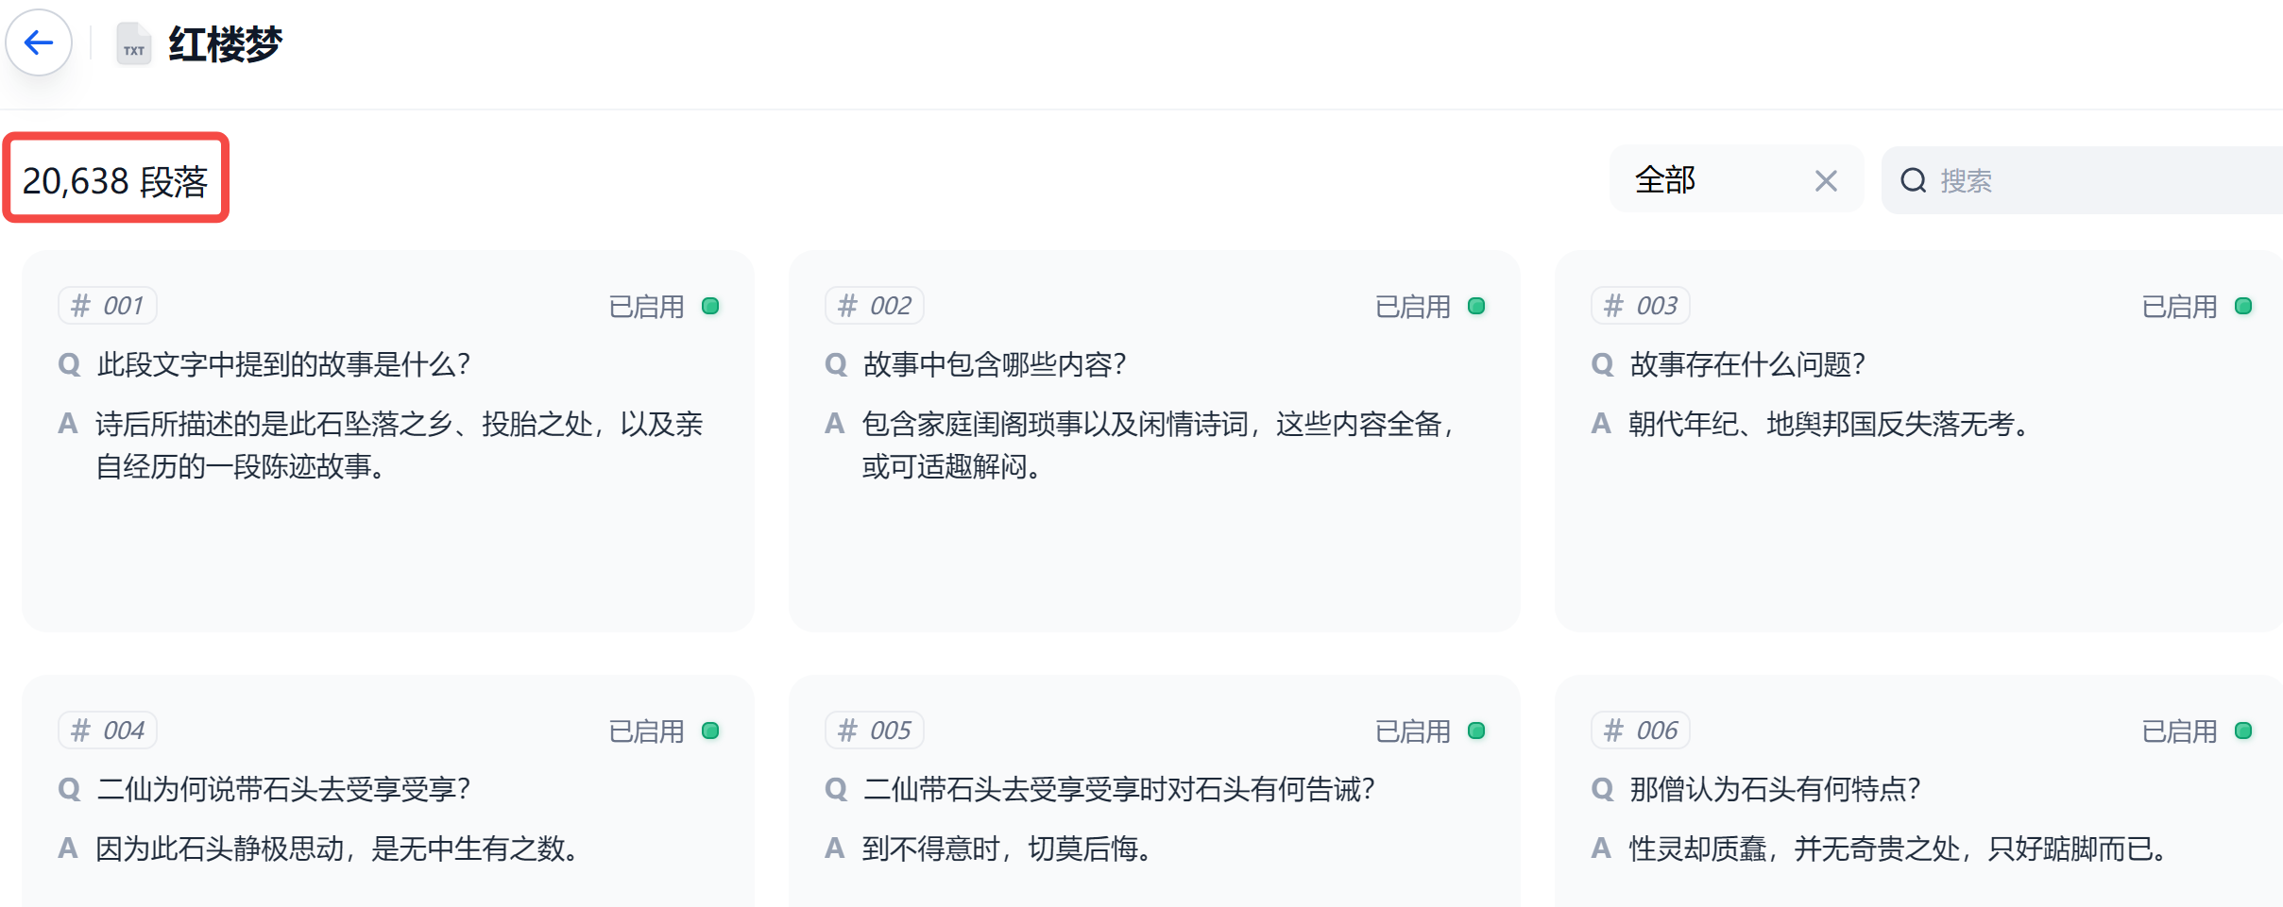
Task: Type in the 搜索 search field
Action: coord(2097,180)
